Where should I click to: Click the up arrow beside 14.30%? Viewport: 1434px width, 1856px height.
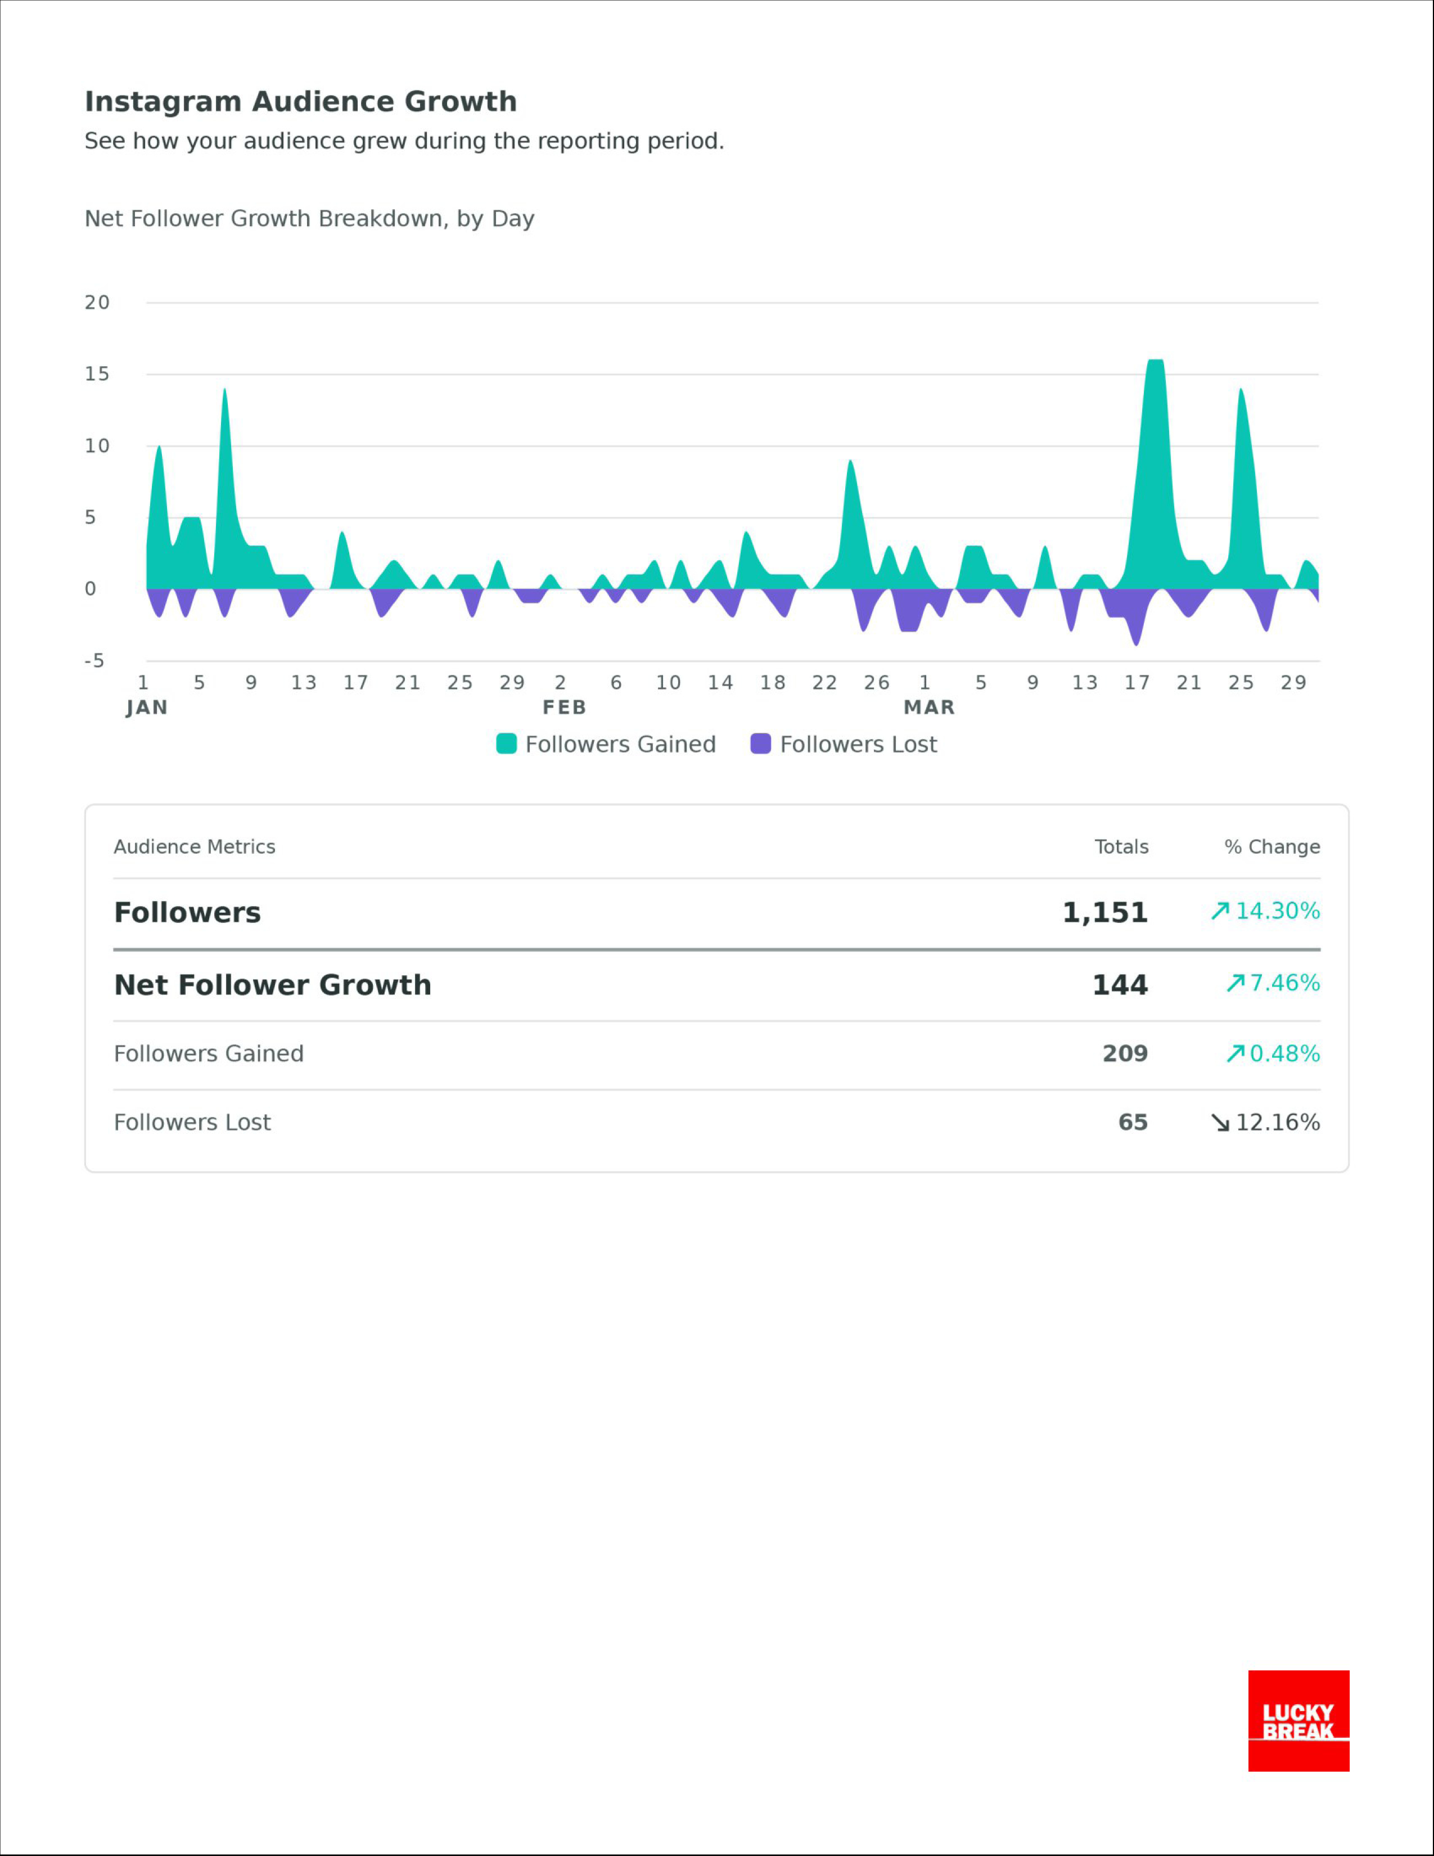pyautogui.click(x=1220, y=911)
